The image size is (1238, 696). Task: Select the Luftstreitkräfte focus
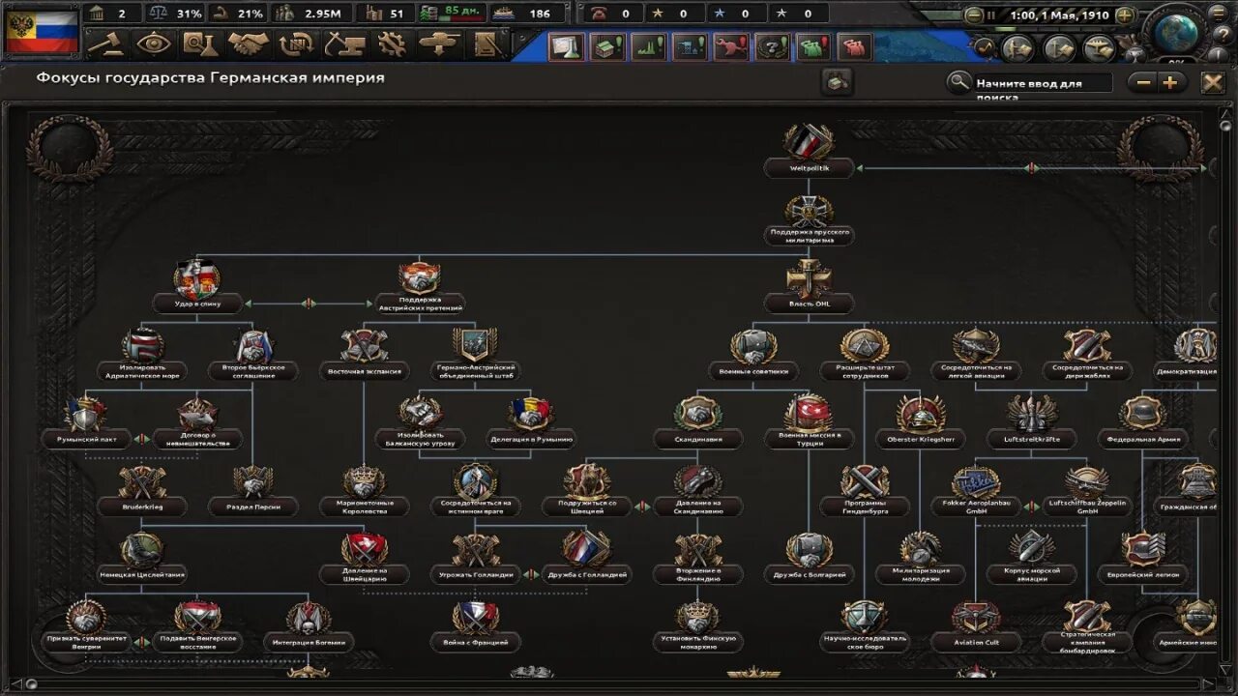1031,422
